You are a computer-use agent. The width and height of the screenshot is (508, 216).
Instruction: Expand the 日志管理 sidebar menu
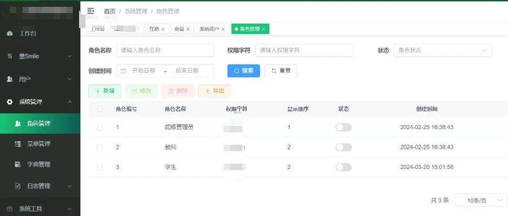[x=70, y=186]
